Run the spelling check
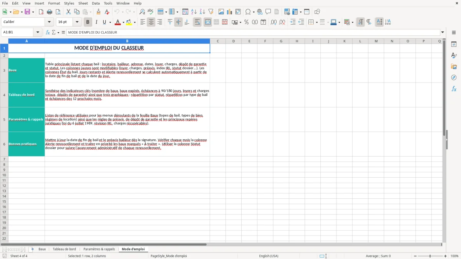461x259 pixels. (x=151, y=12)
